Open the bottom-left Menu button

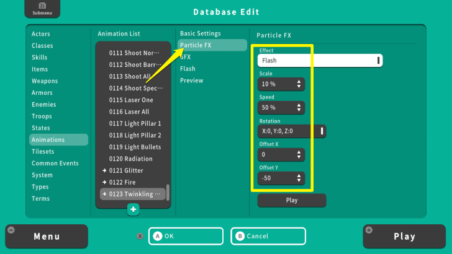click(47, 237)
